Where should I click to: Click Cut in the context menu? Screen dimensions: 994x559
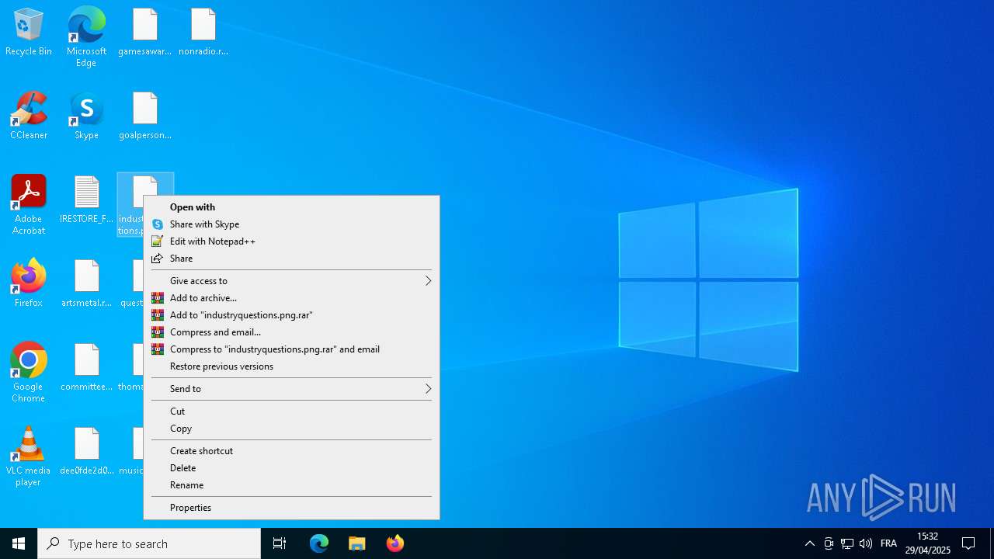[291, 411]
